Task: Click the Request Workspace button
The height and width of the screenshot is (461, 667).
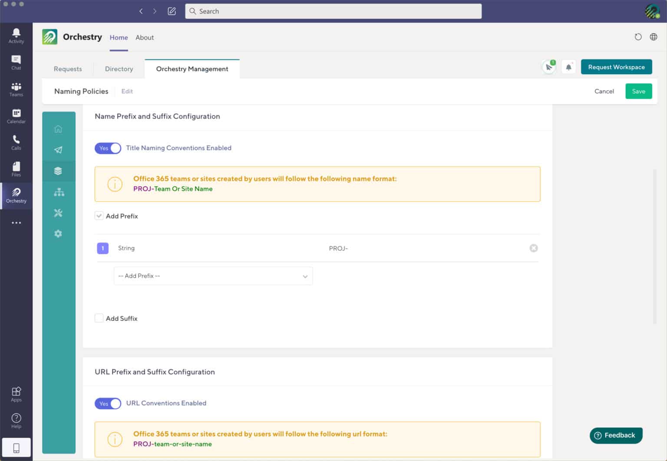Action: (x=616, y=67)
